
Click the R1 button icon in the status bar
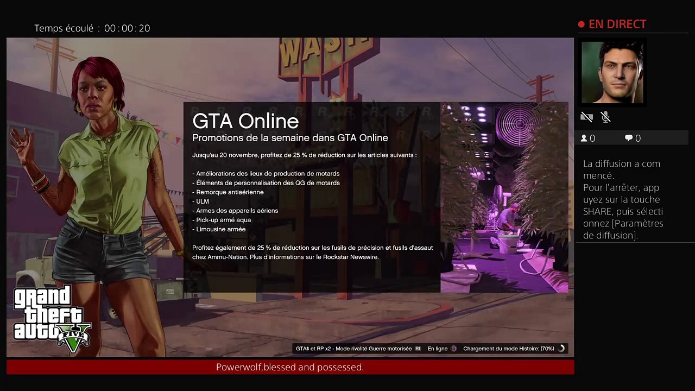[418, 349]
